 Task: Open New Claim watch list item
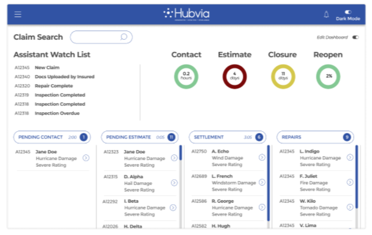click(47, 68)
